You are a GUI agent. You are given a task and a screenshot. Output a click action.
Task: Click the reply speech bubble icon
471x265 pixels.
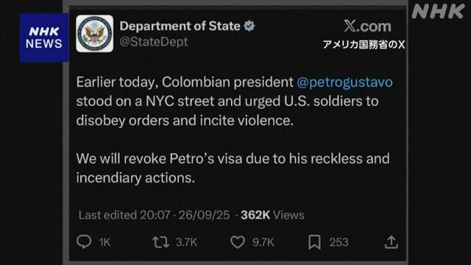(x=84, y=242)
